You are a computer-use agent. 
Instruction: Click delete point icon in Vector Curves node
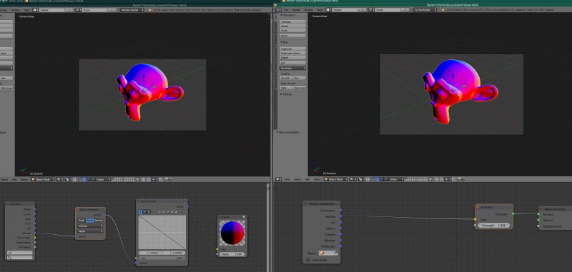pos(176,212)
